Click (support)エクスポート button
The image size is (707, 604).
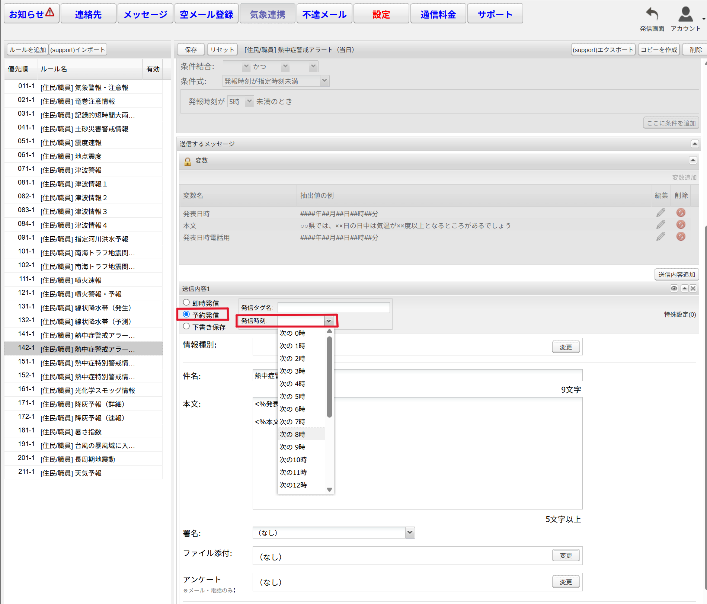point(603,49)
